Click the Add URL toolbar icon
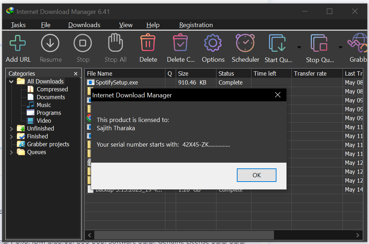The width and height of the screenshot is (369, 244). tap(18, 43)
